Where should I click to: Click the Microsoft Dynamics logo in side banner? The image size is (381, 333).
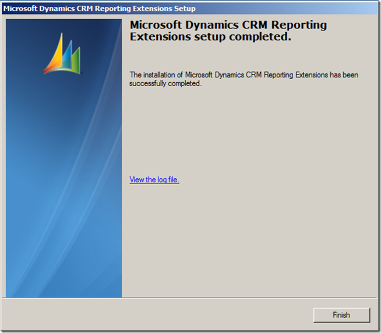62,54
